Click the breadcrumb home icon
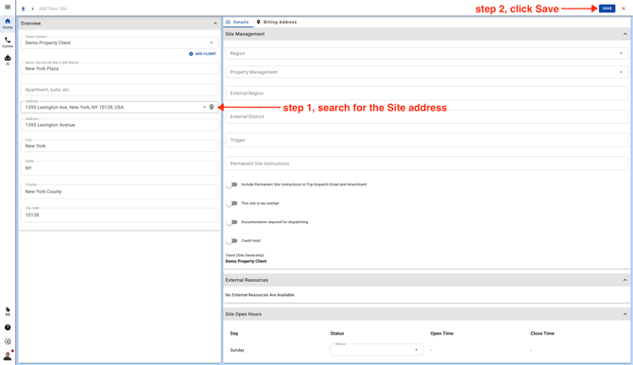This screenshot has height=365, width=633. [23, 9]
